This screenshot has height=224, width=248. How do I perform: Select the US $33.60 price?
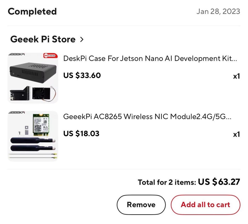pos(82,75)
